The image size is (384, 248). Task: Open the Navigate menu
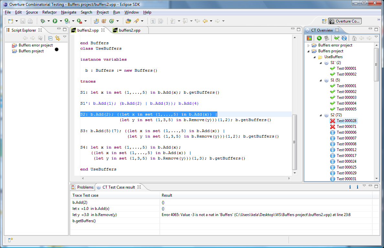pos(69,12)
